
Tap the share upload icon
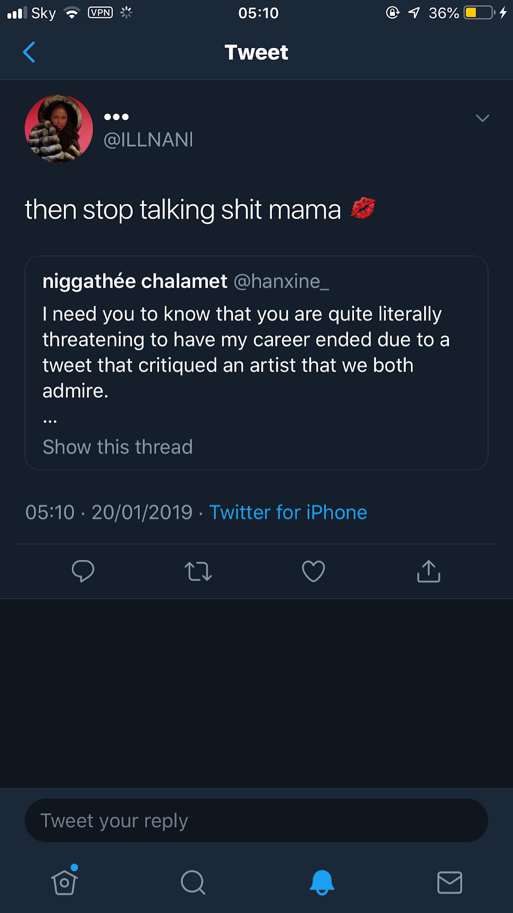(x=429, y=571)
